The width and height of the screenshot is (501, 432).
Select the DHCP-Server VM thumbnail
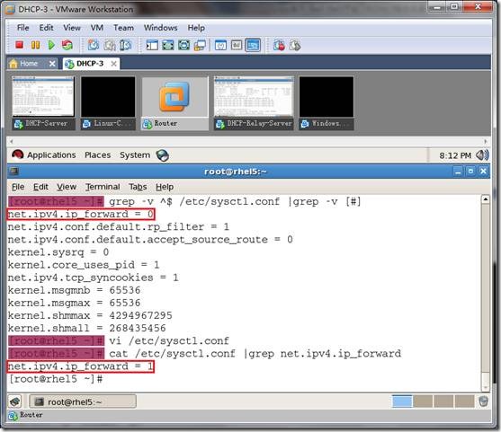point(43,102)
